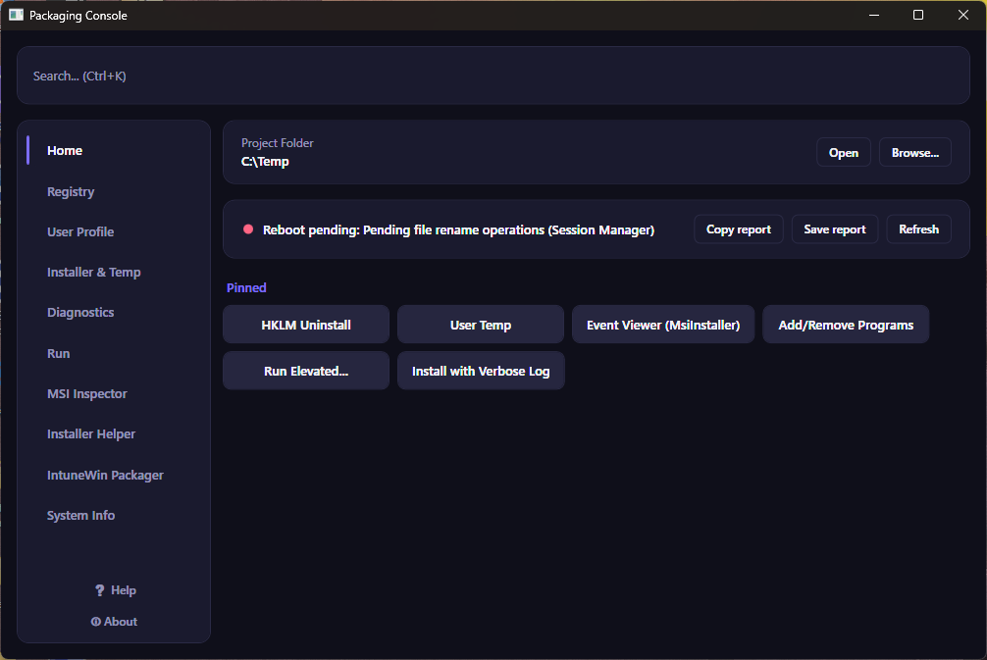Click the red reboot pending status indicator
The width and height of the screenshot is (987, 660).
click(248, 229)
